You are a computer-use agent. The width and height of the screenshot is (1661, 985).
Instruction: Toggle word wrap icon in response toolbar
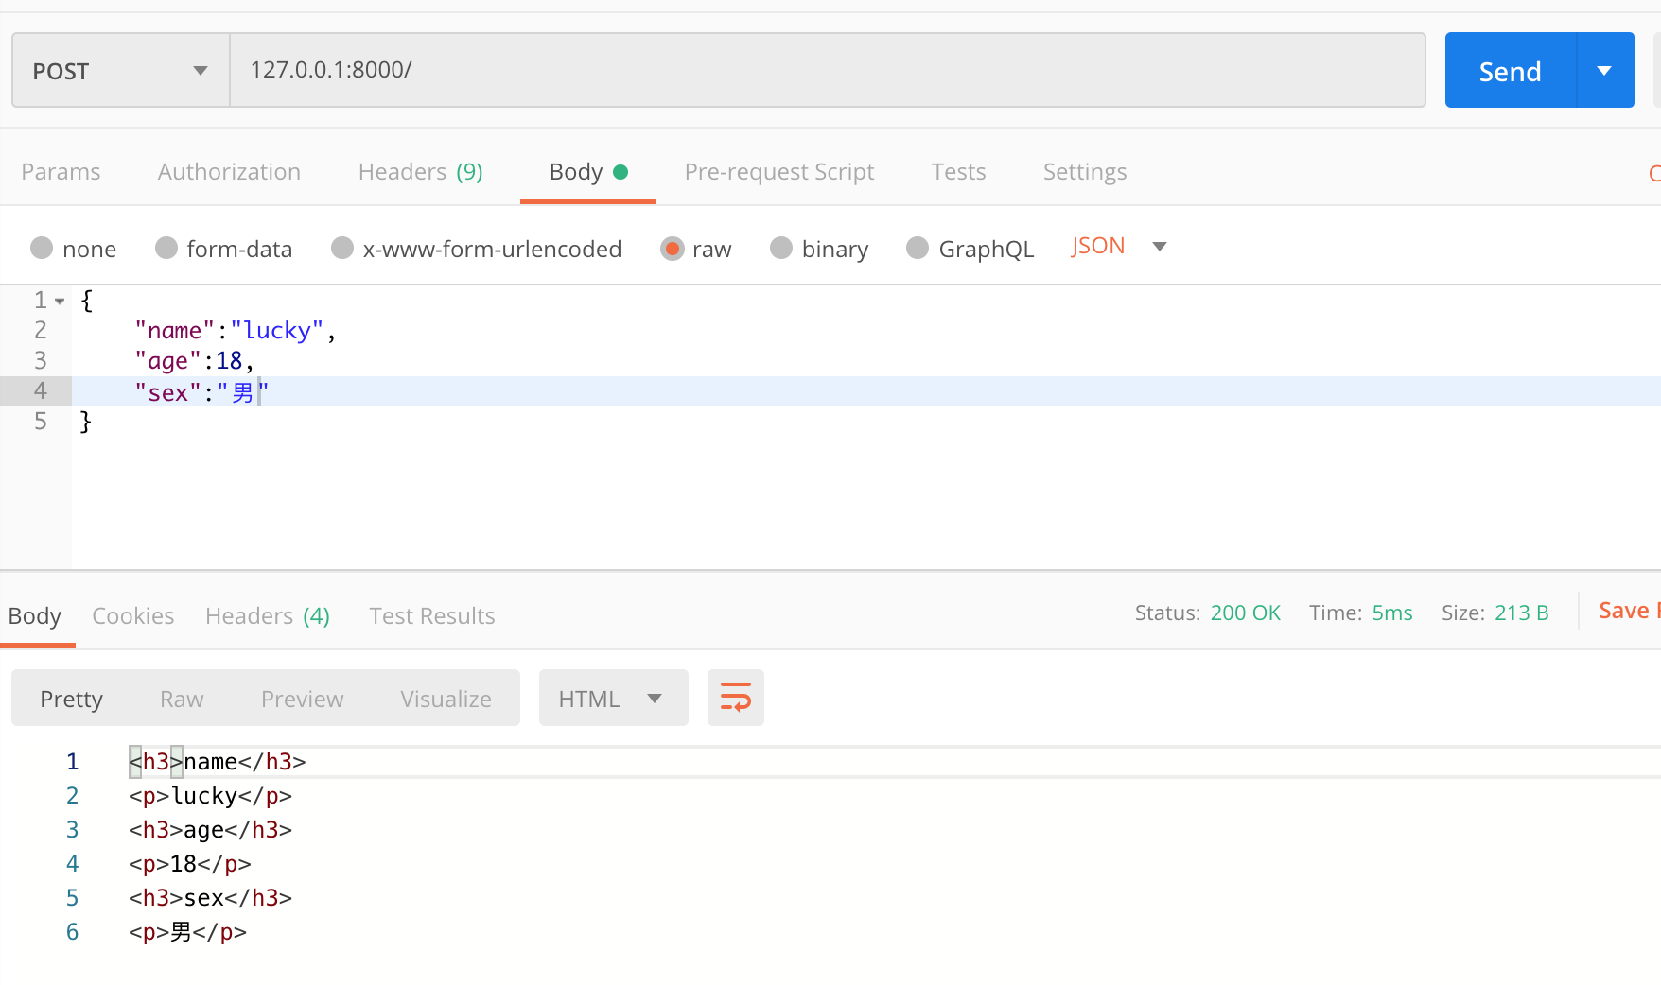click(x=735, y=698)
